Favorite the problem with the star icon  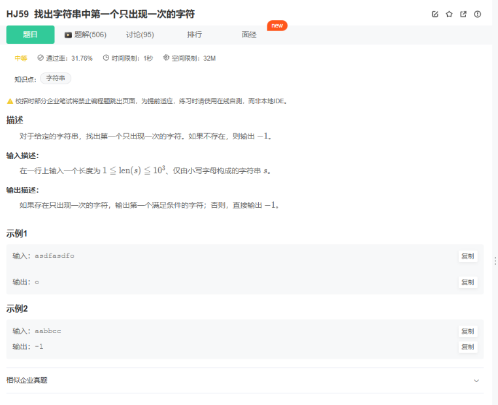449,14
